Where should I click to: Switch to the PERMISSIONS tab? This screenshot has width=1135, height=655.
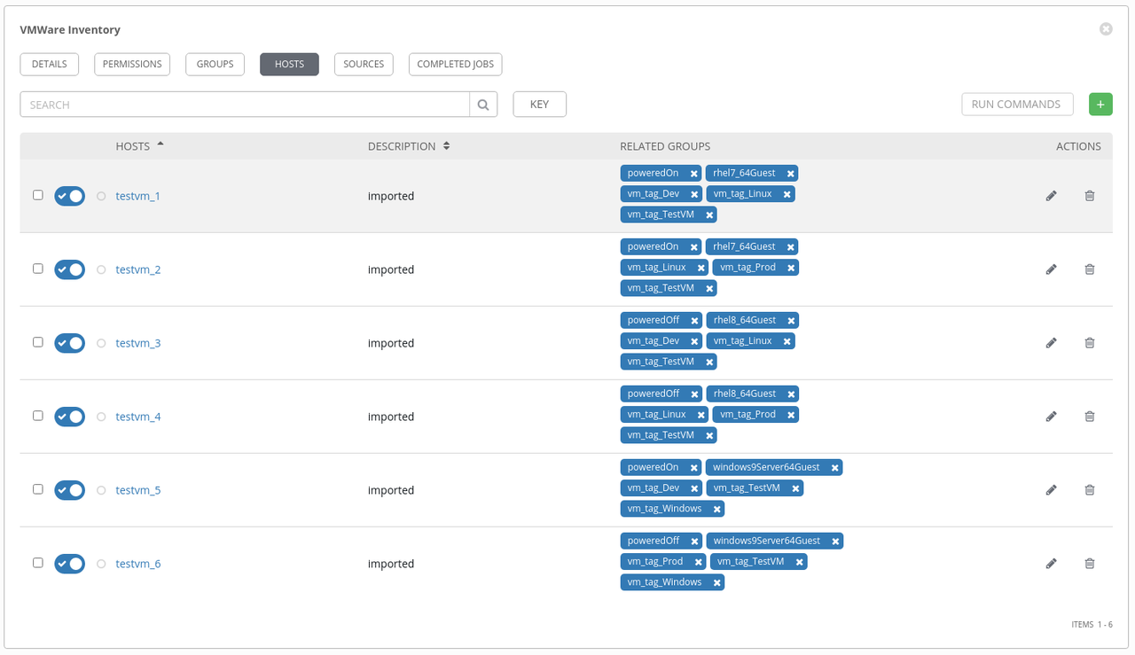(131, 64)
